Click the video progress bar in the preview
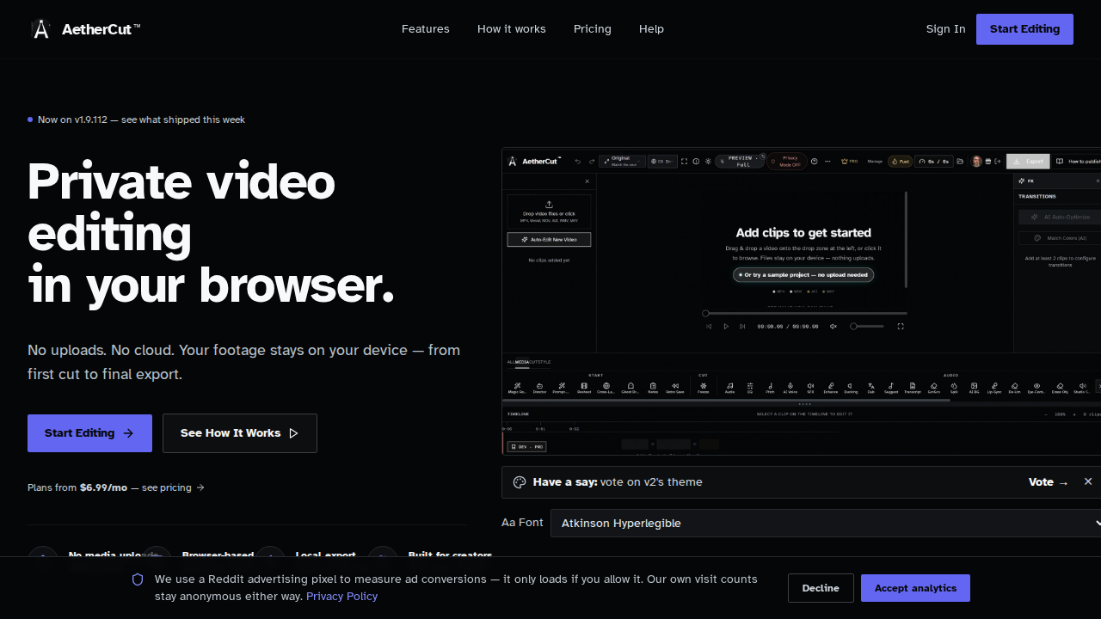This screenshot has width=1101, height=619. tap(806, 314)
